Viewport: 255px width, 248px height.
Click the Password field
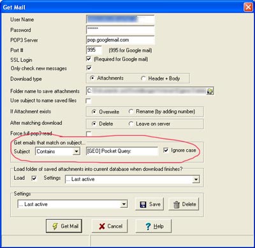point(120,30)
